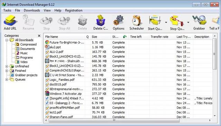Select the All Downloads folder

click(x=24, y=40)
